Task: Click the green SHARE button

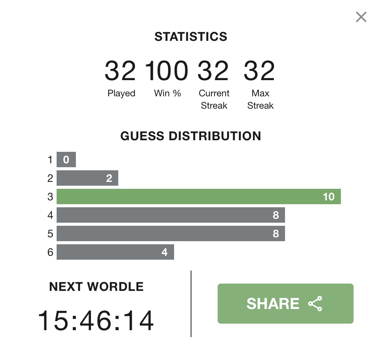Action: [285, 304]
